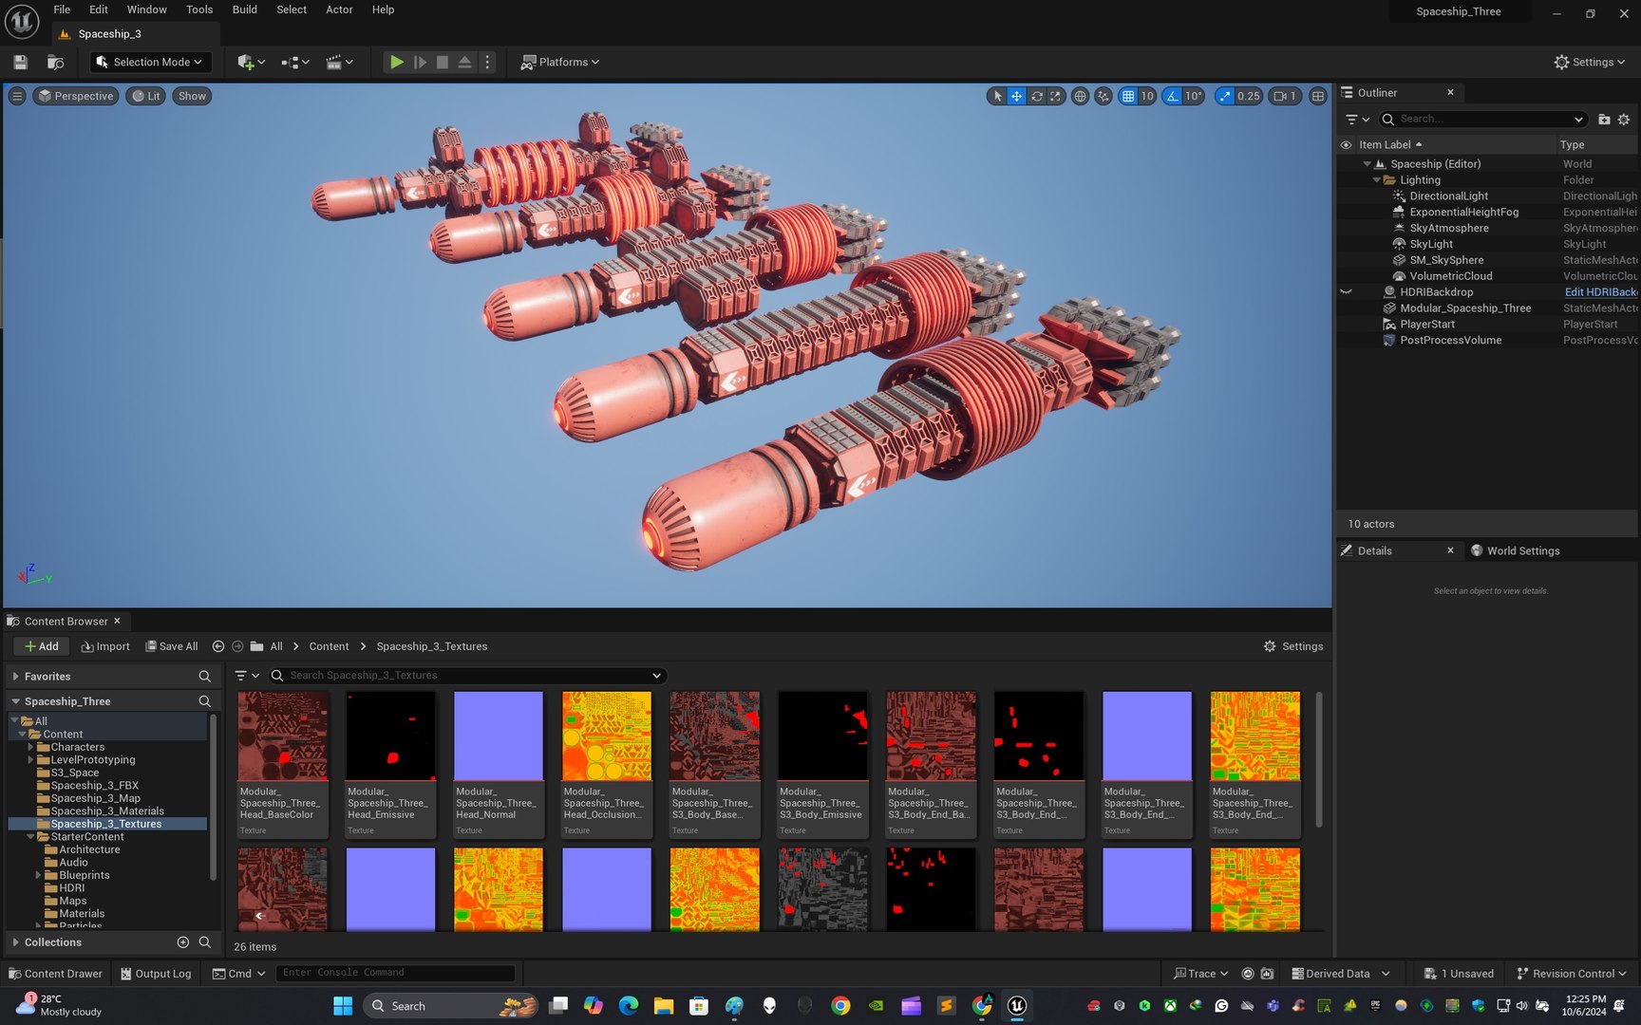This screenshot has width=1641, height=1025.
Task: Click the Add button in Content Browser
Action: click(41, 646)
